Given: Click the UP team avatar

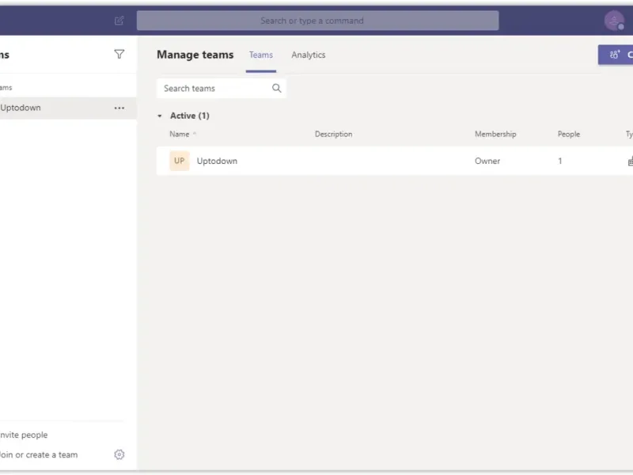Looking at the screenshot, I should click(x=180, y=161).
